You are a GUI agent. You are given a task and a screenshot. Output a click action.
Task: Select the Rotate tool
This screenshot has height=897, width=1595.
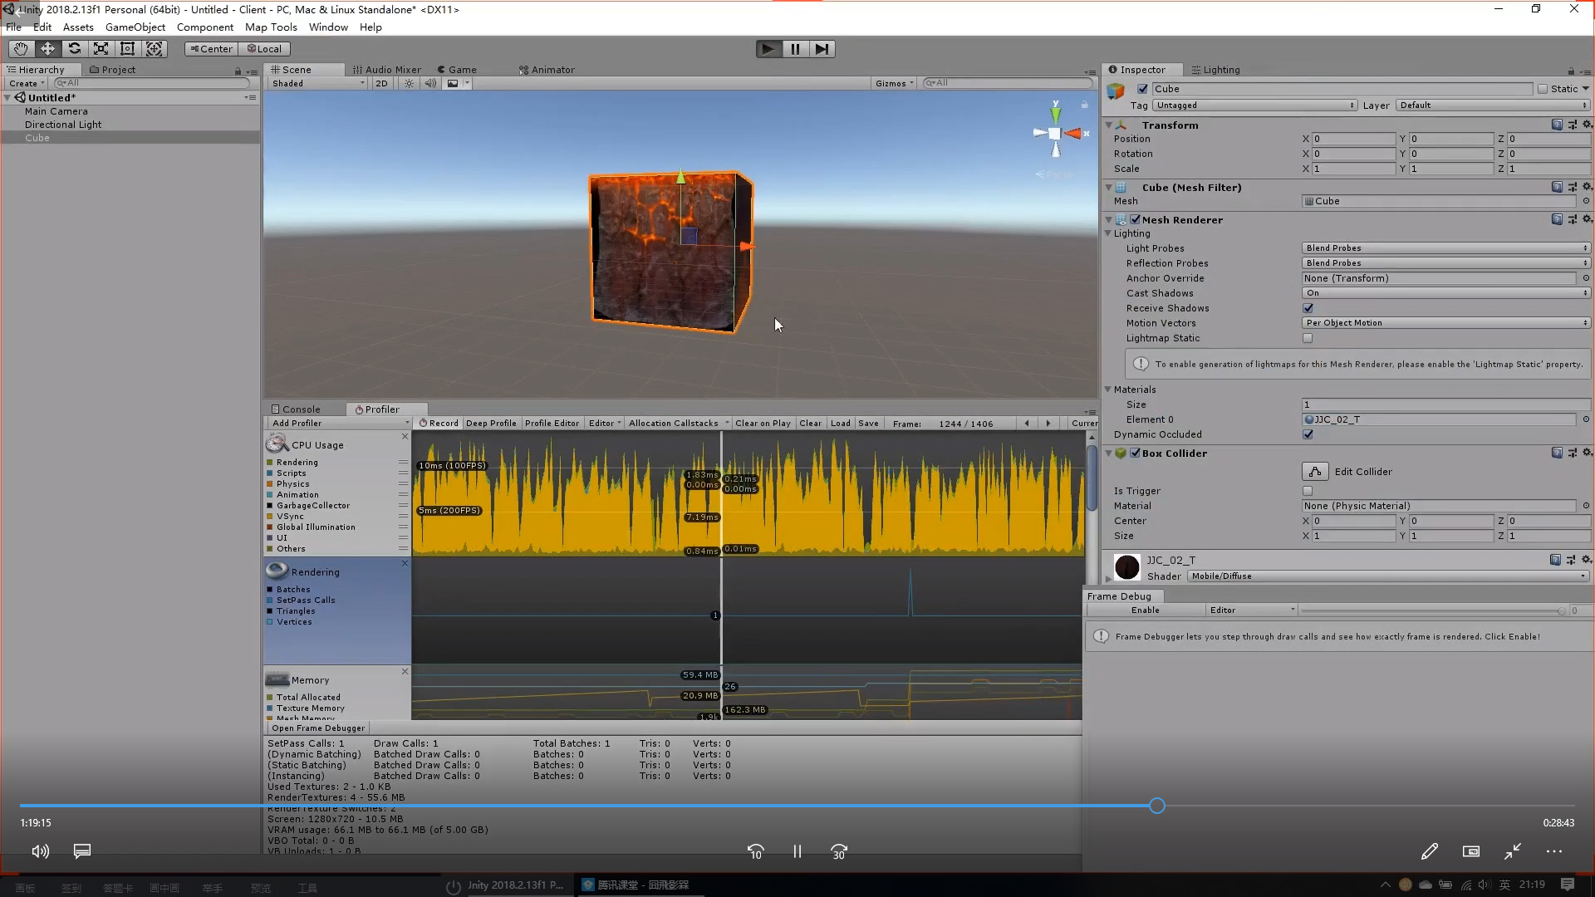[74, 49]
